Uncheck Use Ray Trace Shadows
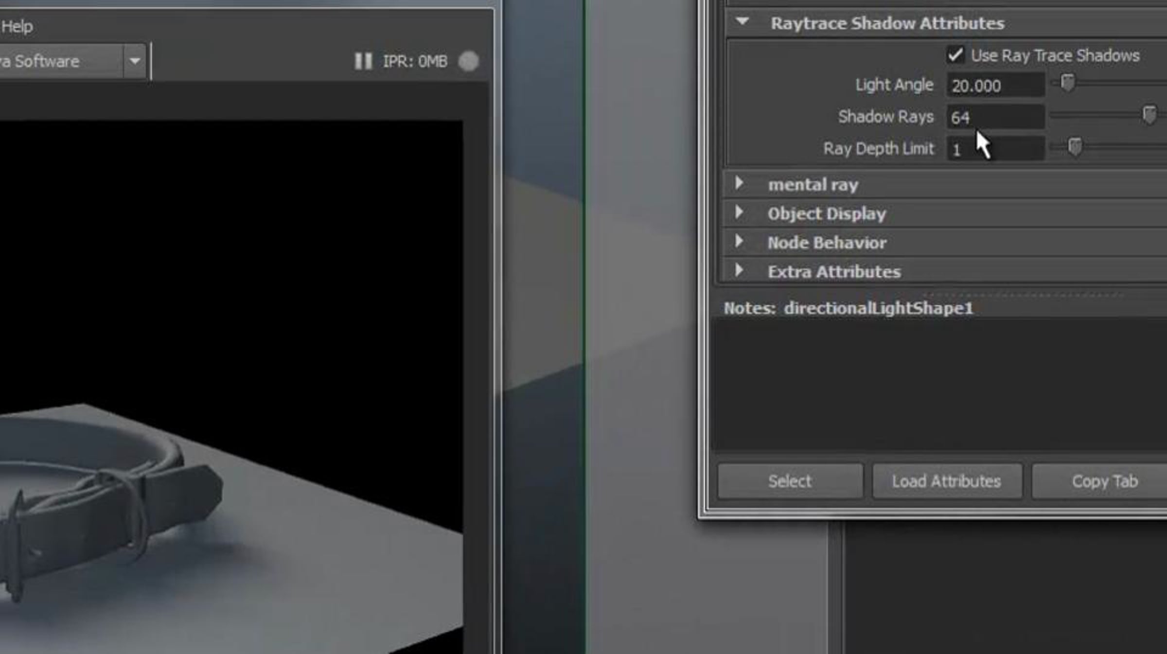 955,55
